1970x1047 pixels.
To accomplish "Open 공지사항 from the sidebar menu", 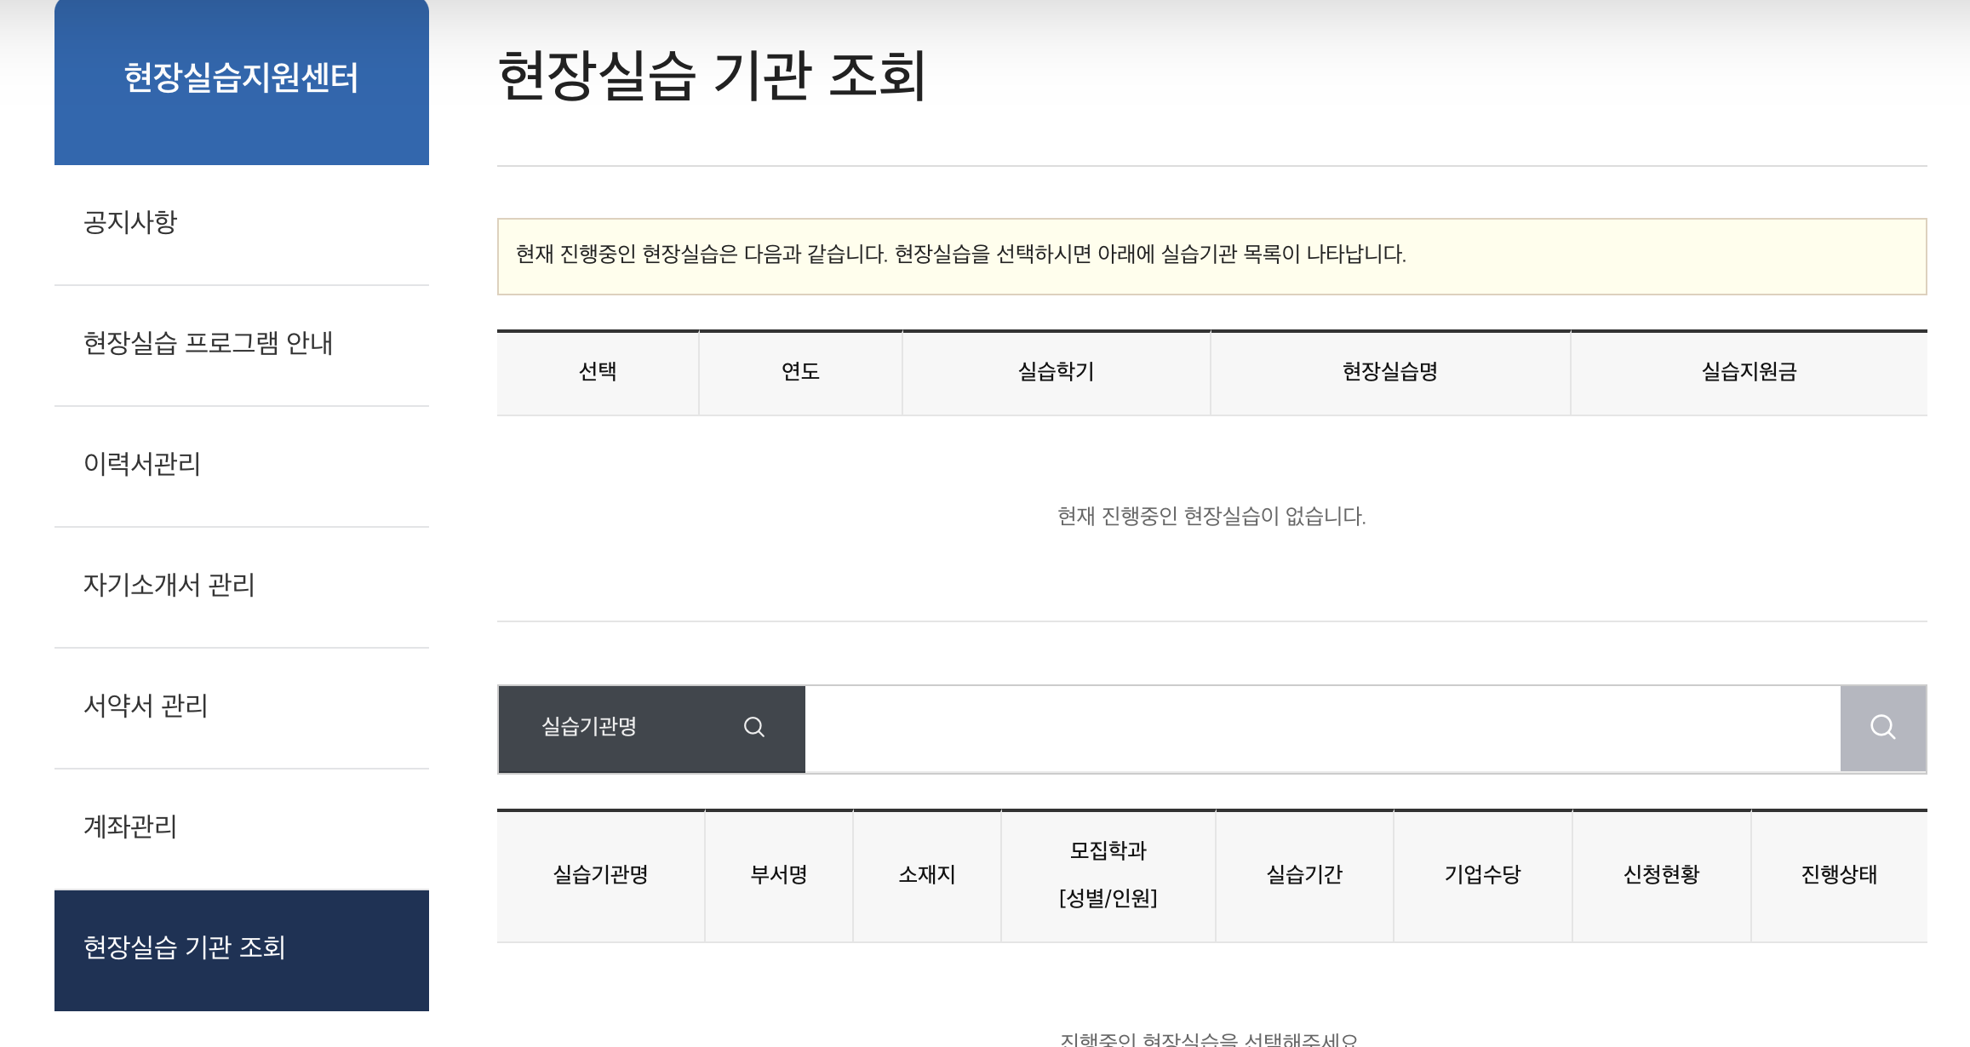I will (130, 223).
